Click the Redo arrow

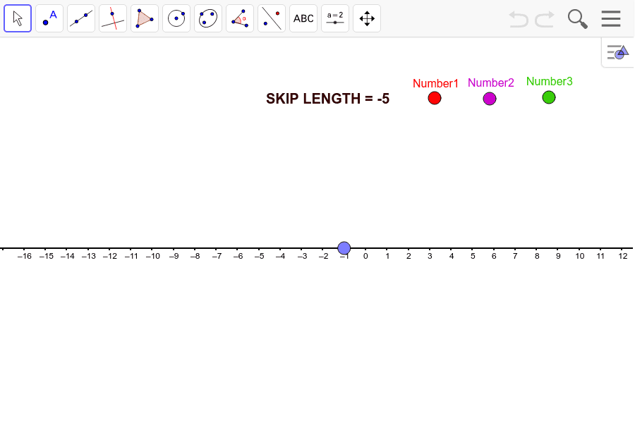[x=545, y=19]
